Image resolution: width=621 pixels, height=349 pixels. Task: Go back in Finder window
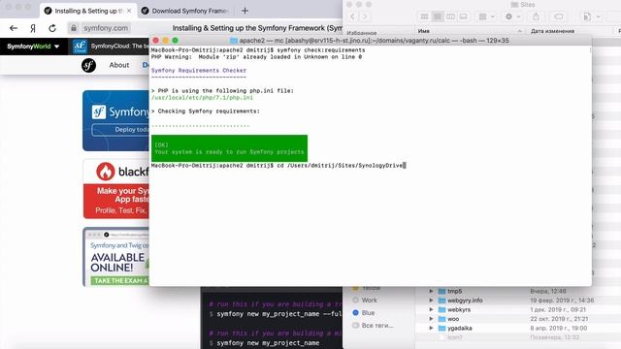coord(352,16)
